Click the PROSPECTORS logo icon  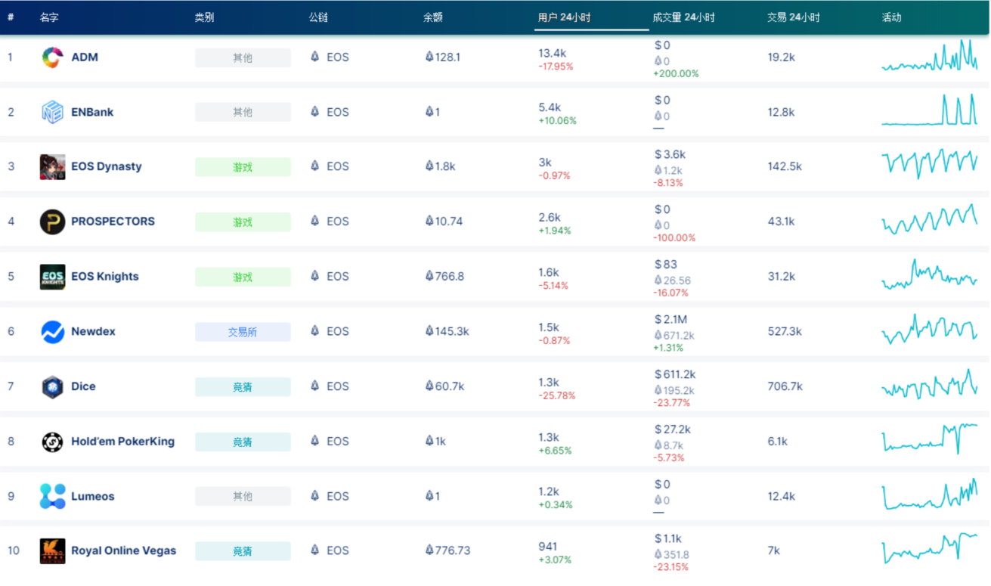(x=52, y=222)
